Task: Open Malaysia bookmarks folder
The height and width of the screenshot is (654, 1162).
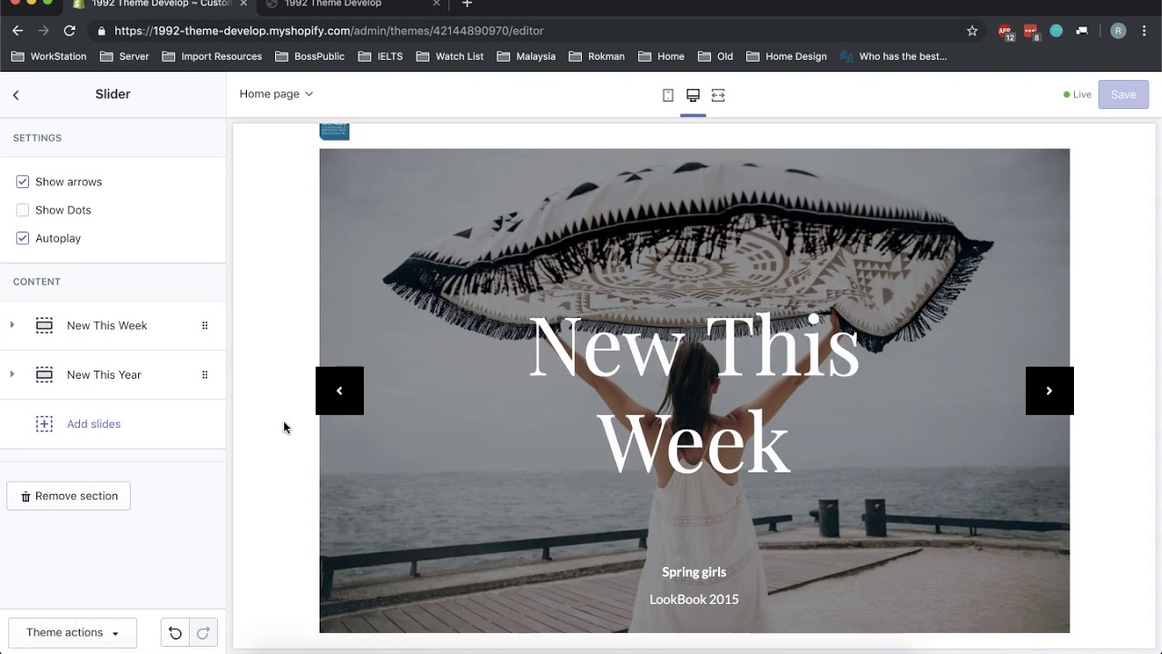Action: click(527, 56)
